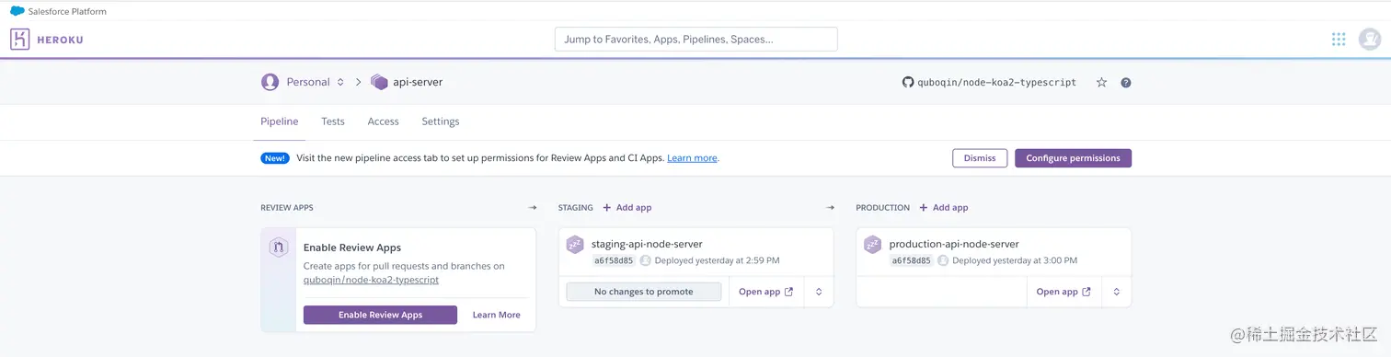Image resolution: width=1391 pixels, height=357 pixels.
Task: Dismiss the pipeline access notice
Action: [980, 158]
